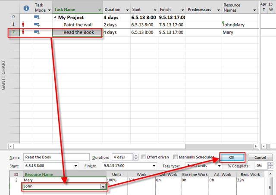Open the Start date dropdown in the form
276x195 pixels.
[x=76, y=166]
